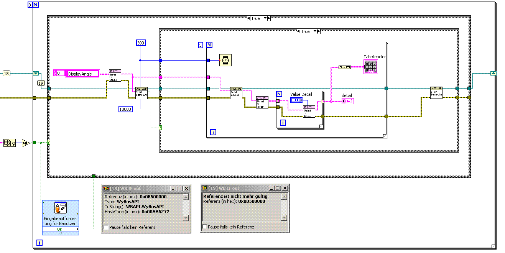505x253 pixels.
Task: Click probe marker 18 on the wire
Action: (7, 73)
